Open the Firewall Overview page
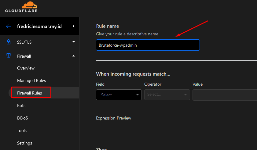 tap(26, 68)
